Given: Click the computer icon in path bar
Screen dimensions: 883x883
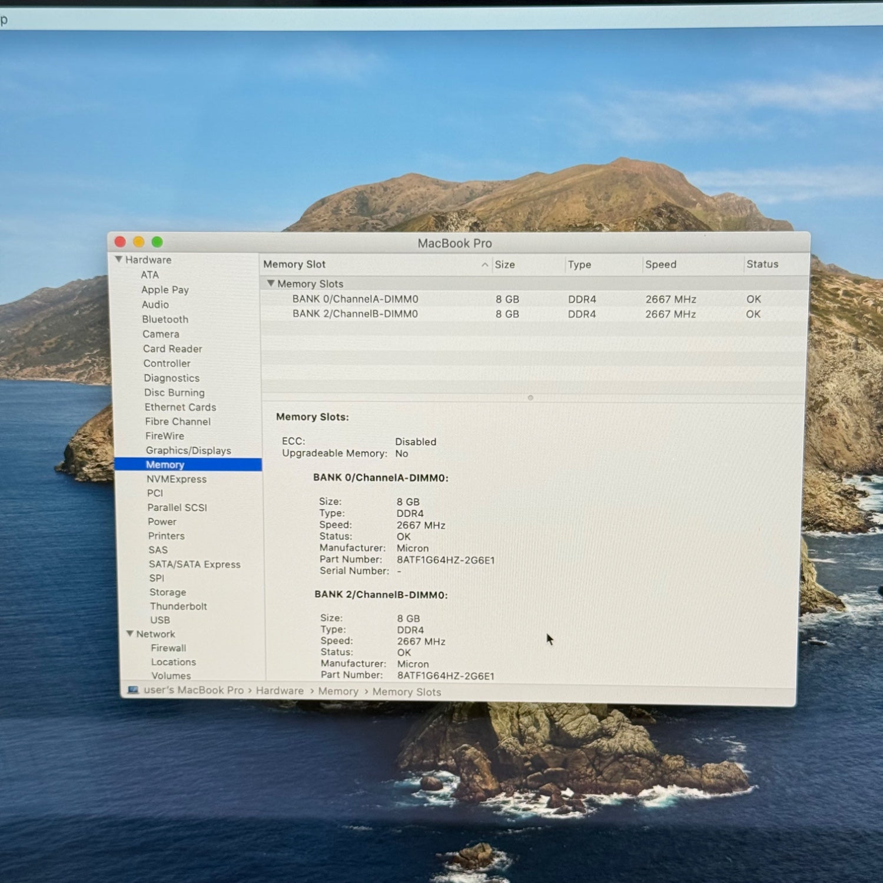Looking at the screenshot, I should tap(133, 690).
